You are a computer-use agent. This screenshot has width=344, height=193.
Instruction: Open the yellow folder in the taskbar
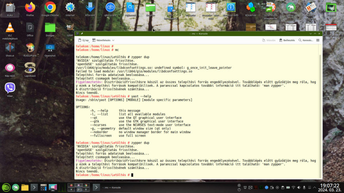[25, 187]
